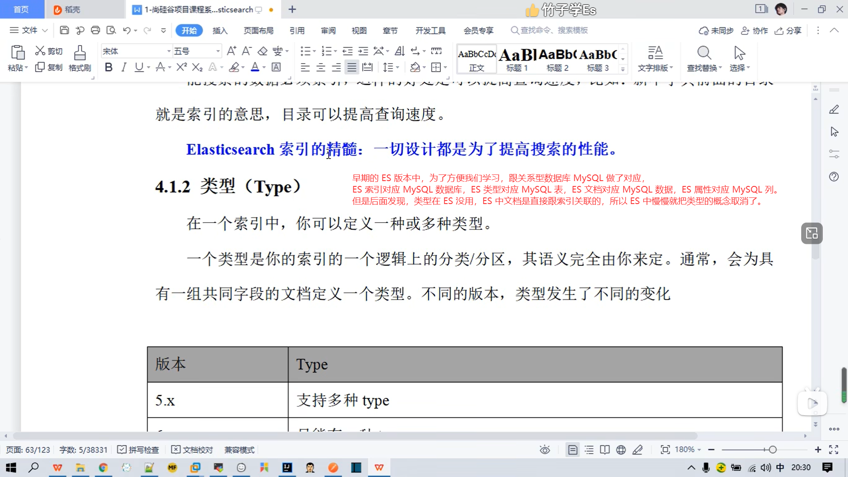This screenshot has height=477, width=848.
Task: Switch to web layout view icon
Action: [x=621, y=450]
